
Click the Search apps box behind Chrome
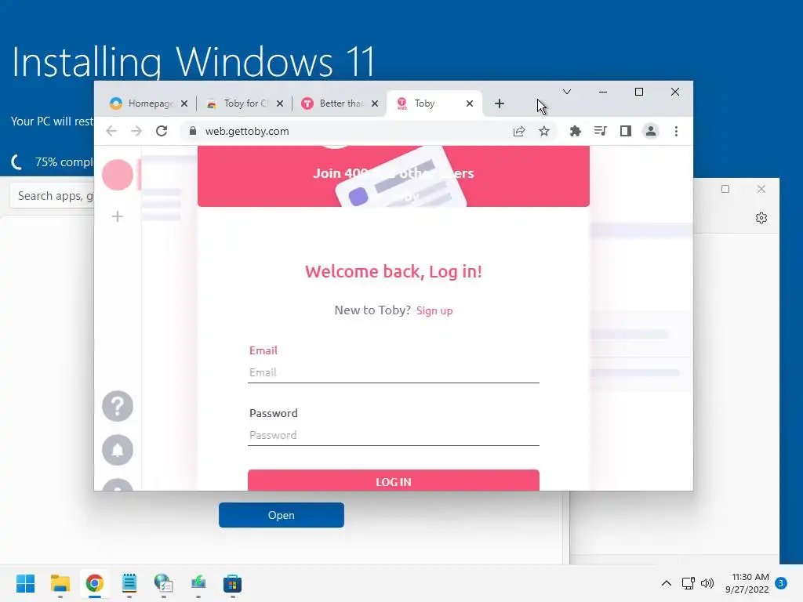52,196
